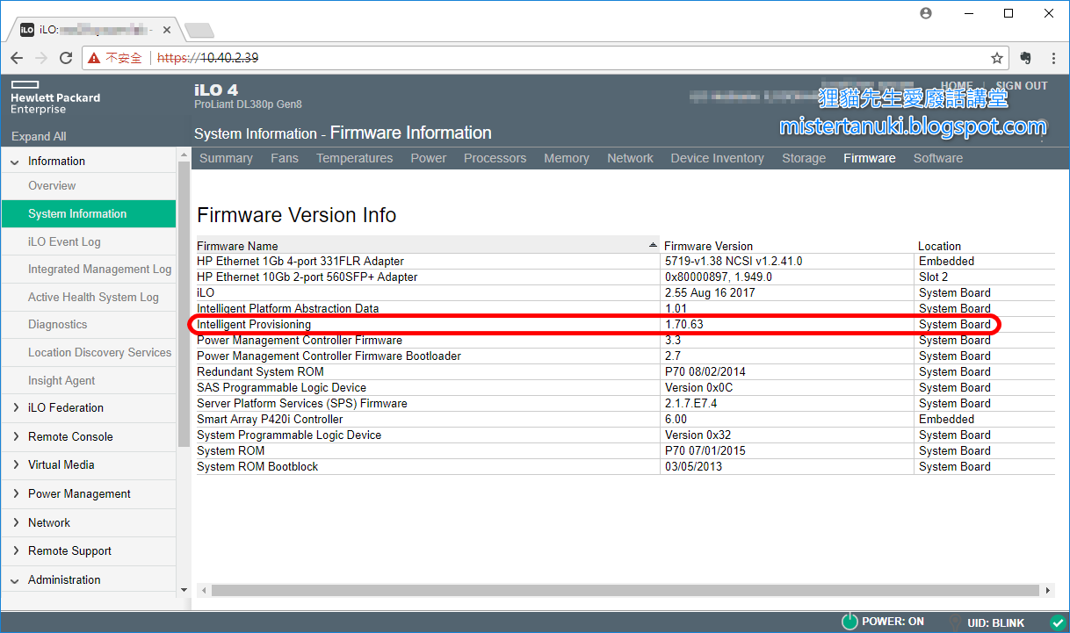
Task: Expand the Network sidebar section
Action: tap(15, 522)
